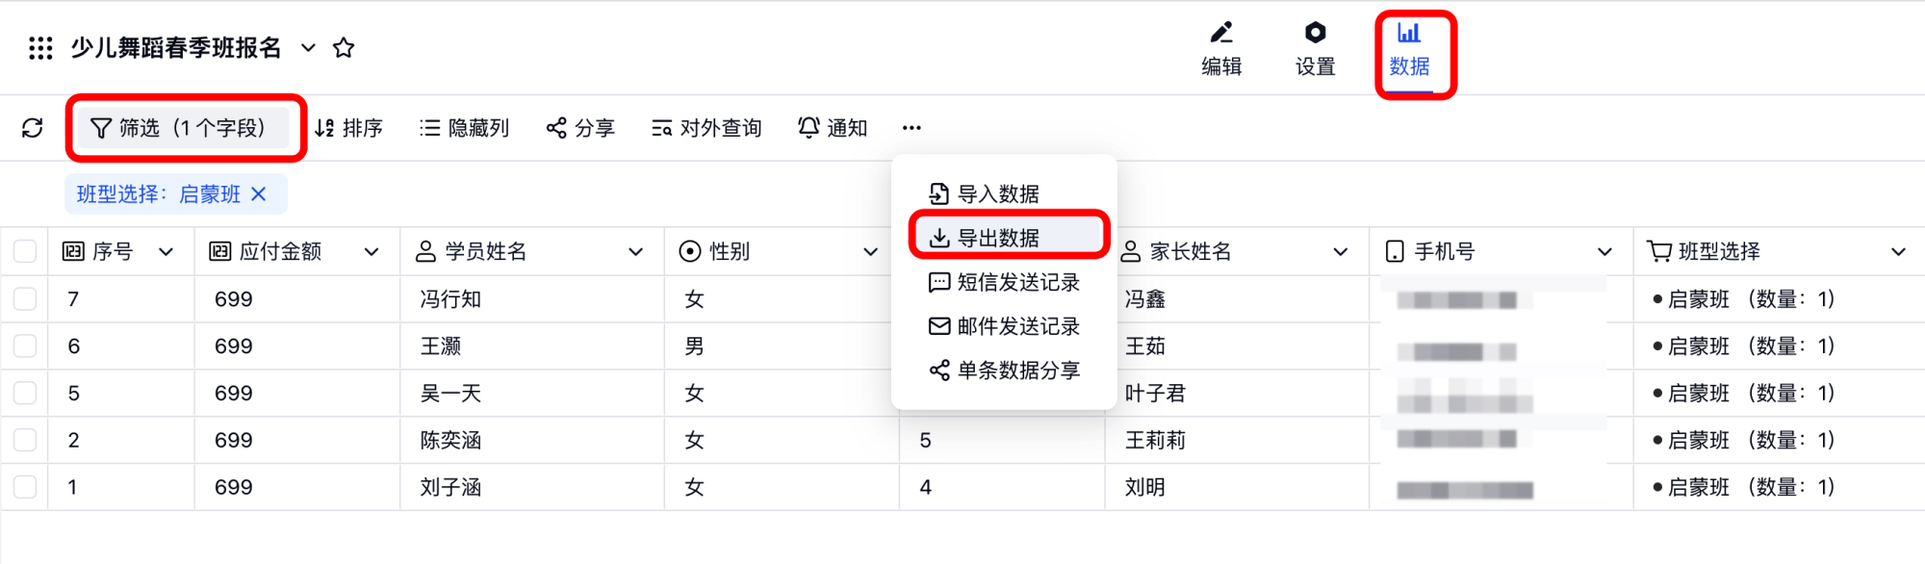1925x564 pixels.
Task: Open the 筛选 filter button
Action: point(182,128)
